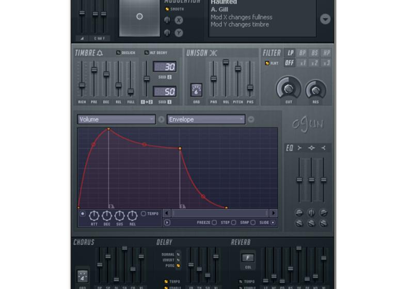Viewport: 413px width, 289px height.
Task: Click the envelope DEC knob
Action: pyautogui.click(x=107, y=216)
